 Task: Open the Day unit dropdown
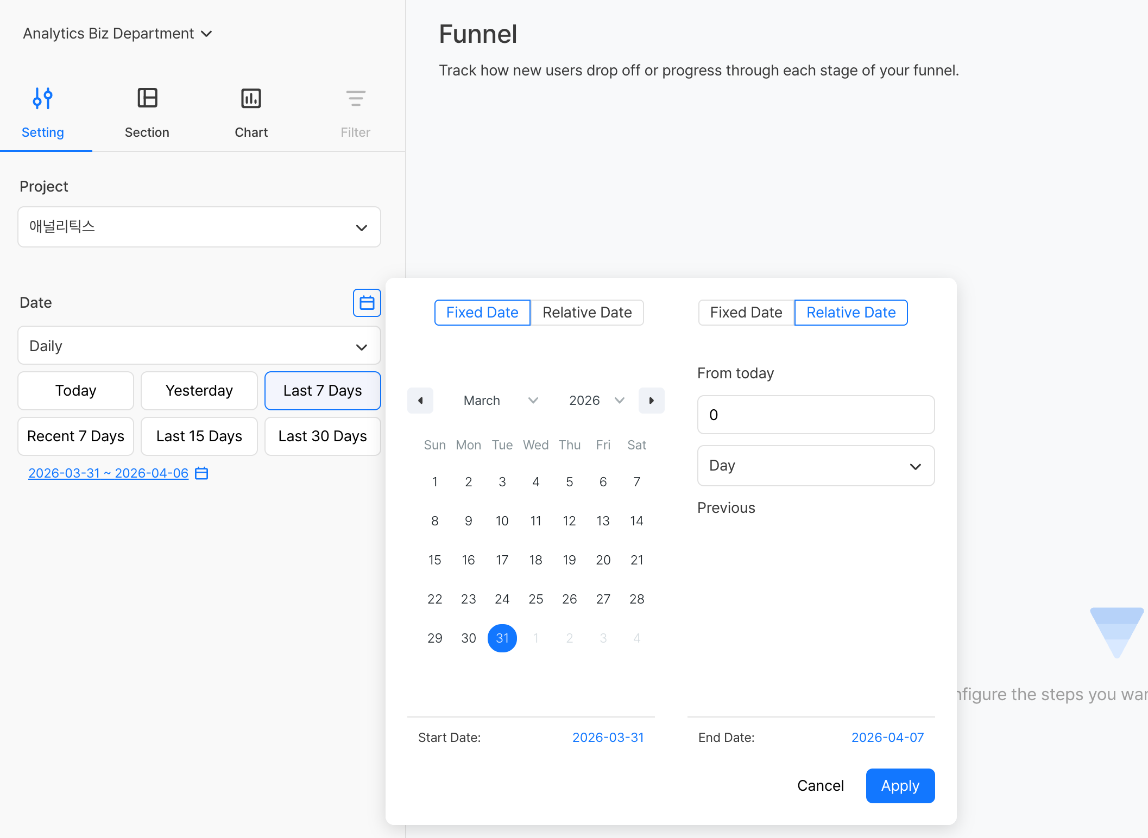coord(815,466)
